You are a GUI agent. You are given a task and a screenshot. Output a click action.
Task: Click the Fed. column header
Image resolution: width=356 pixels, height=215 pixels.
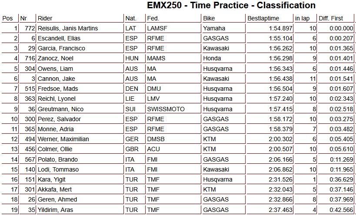[153, 19]
